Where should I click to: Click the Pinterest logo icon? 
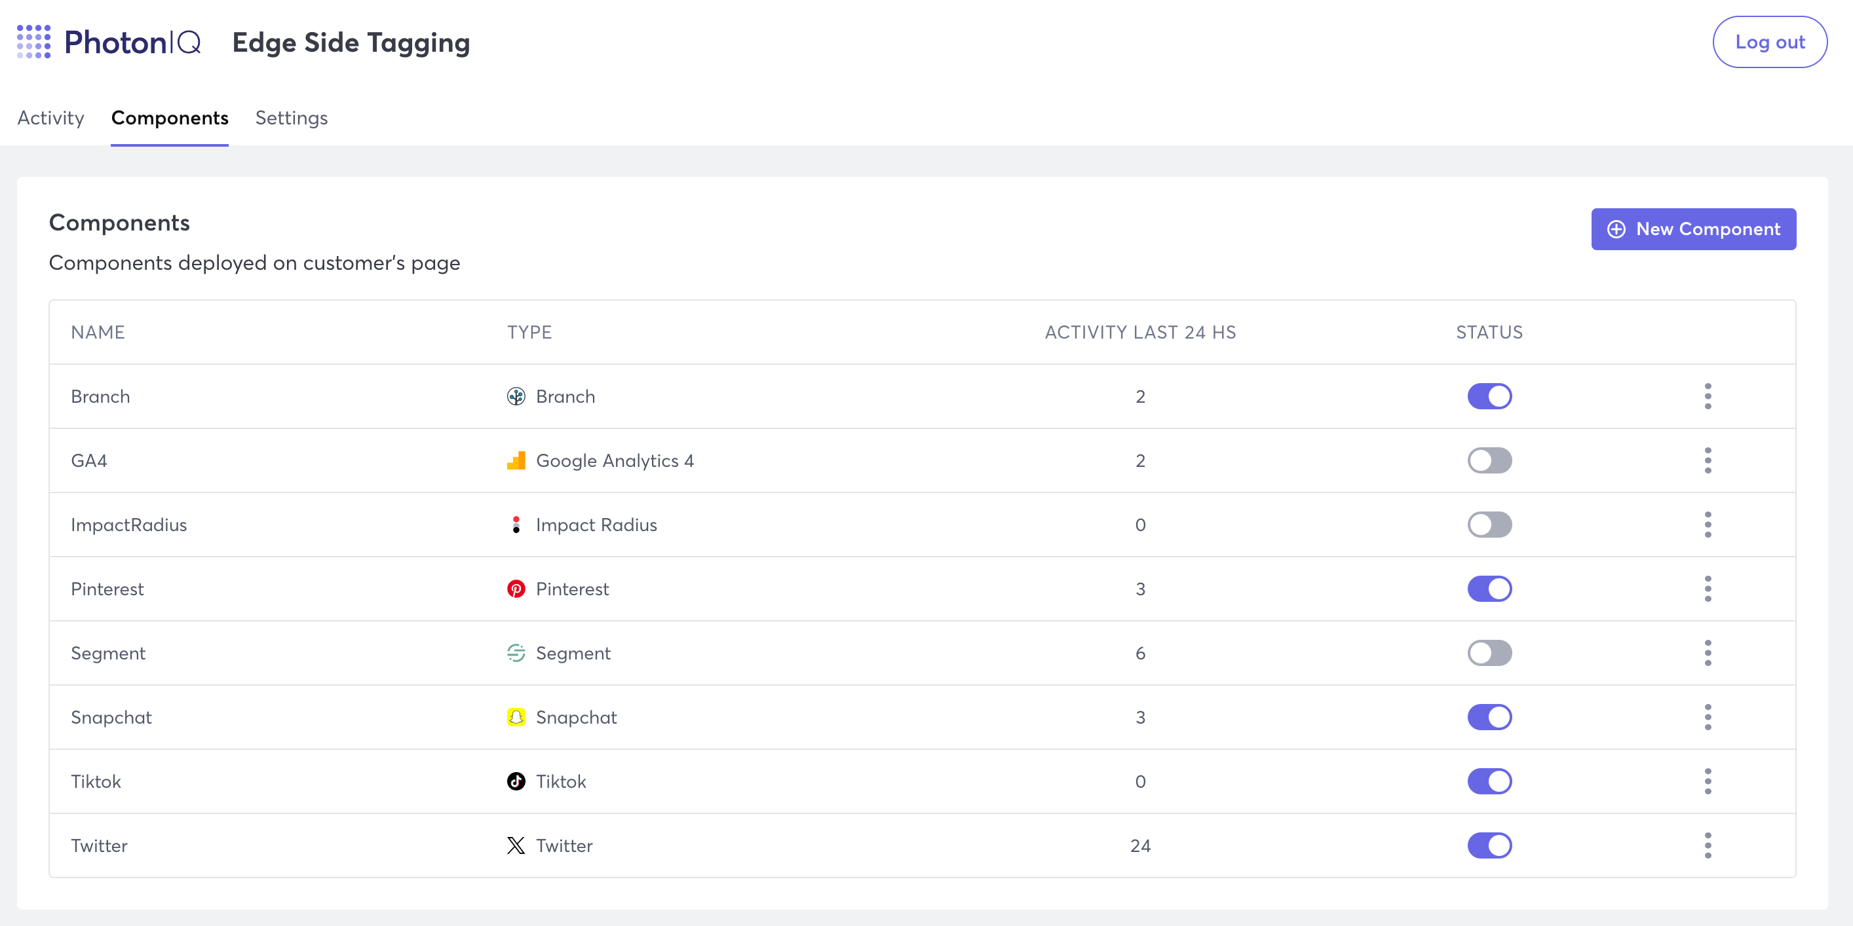(x=516, y=588)
